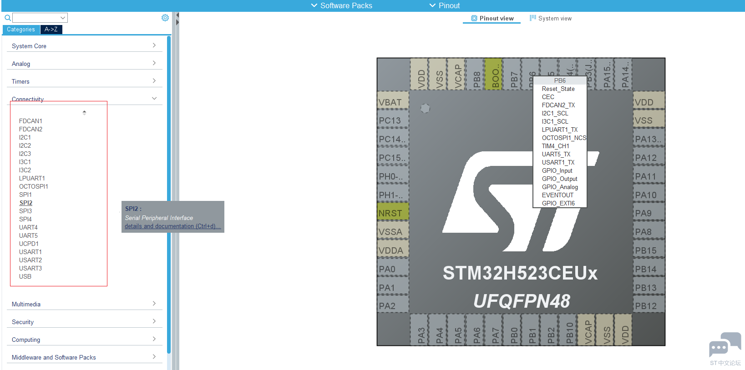Viewport: 745px width, 370px height.
Task: Select TIM4_CH1 in PB6 menu
Action: 555,146
